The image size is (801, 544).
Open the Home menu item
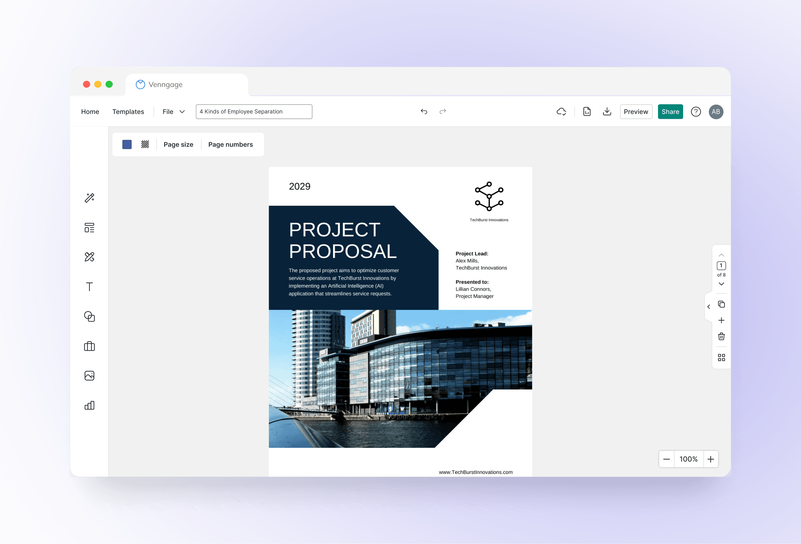pos(90,112)
